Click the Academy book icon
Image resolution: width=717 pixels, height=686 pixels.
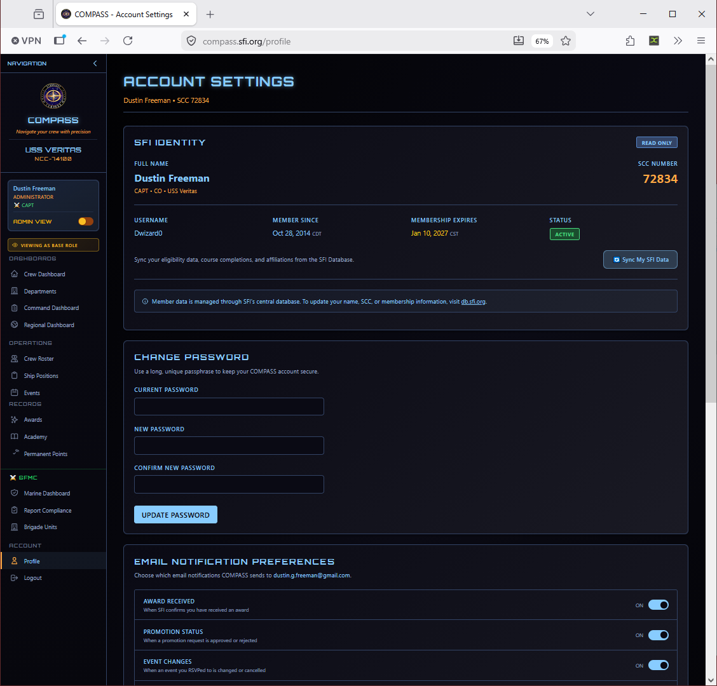[x=15, y=436]
